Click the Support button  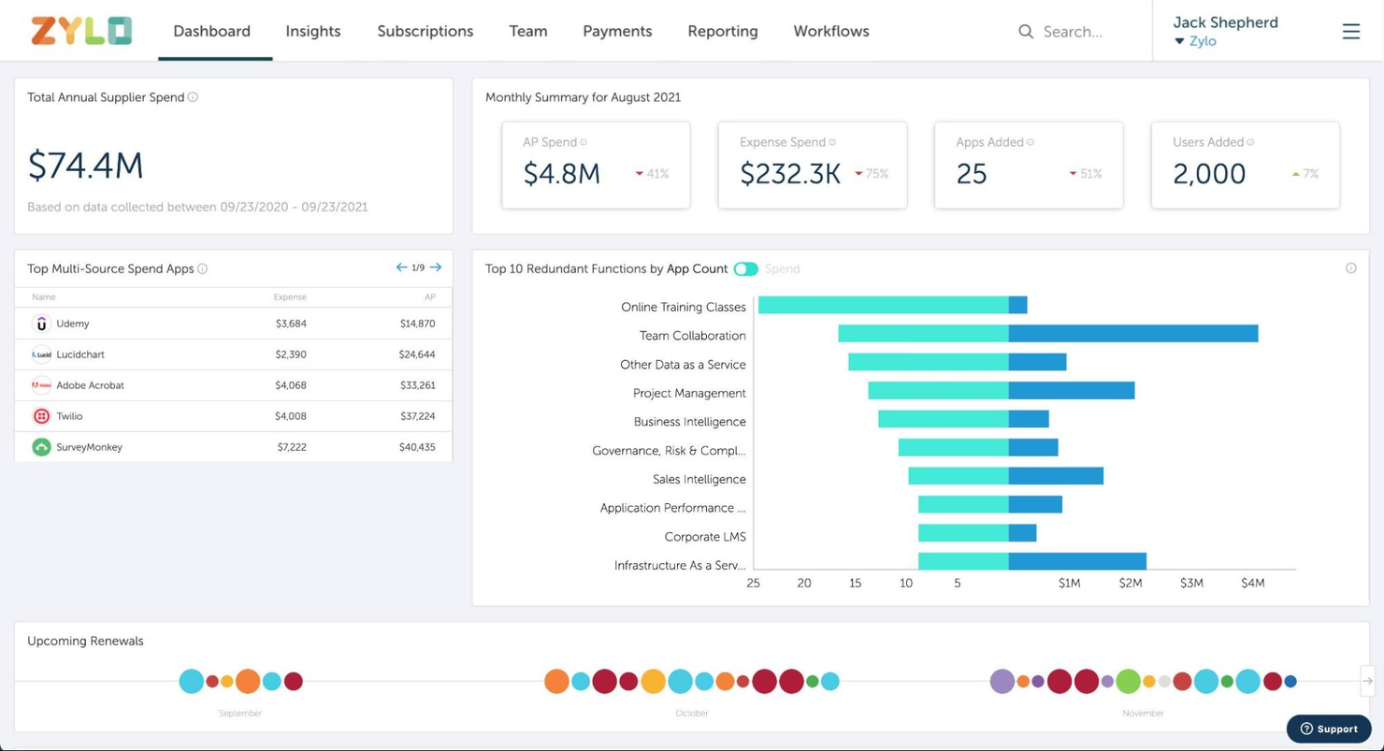coord(1329,729)
